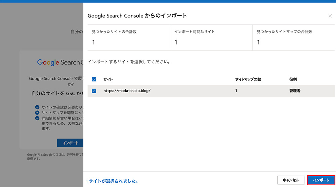Click the check icon beside サイトマップを即座に

click(x=37, y=113)
